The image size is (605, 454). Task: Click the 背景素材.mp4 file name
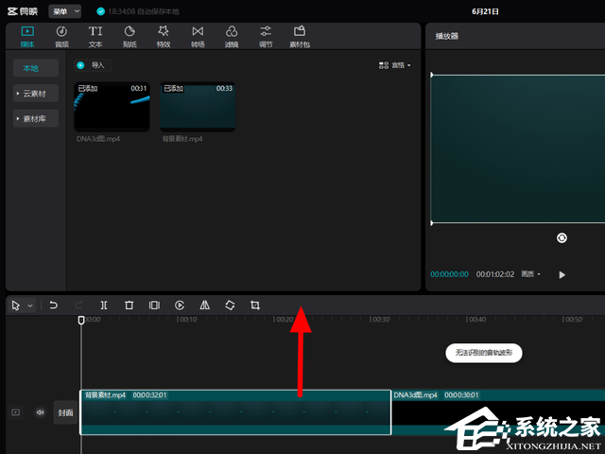182,139
